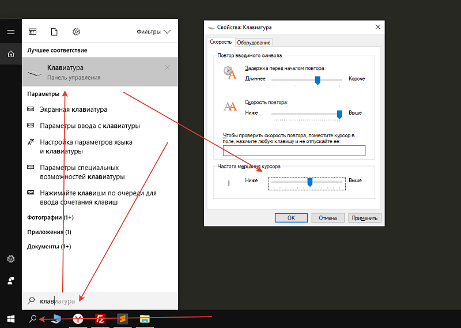
Task: Expand the Документы (1+) category
Action: coord(49,246)
